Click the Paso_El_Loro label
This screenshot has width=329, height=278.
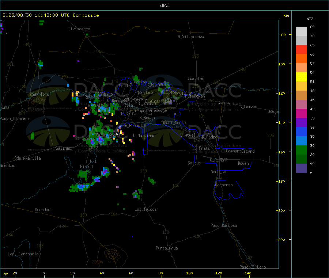click(x=253, y=267)
